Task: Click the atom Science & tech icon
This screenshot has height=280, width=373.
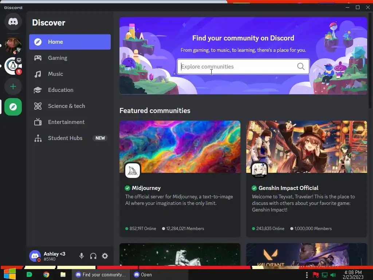Action: (38, 106)
